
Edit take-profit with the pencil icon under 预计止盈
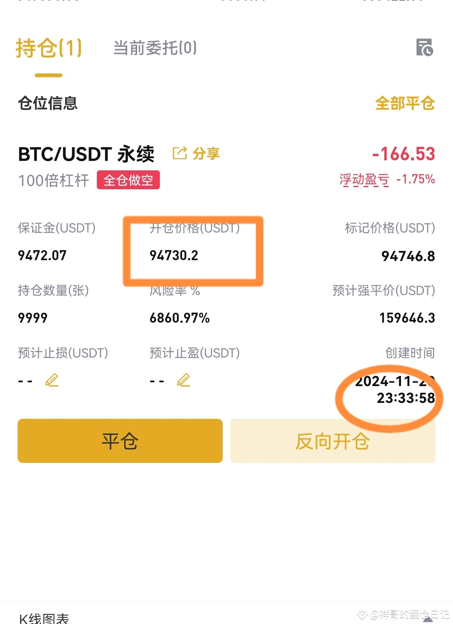[183, 380]
